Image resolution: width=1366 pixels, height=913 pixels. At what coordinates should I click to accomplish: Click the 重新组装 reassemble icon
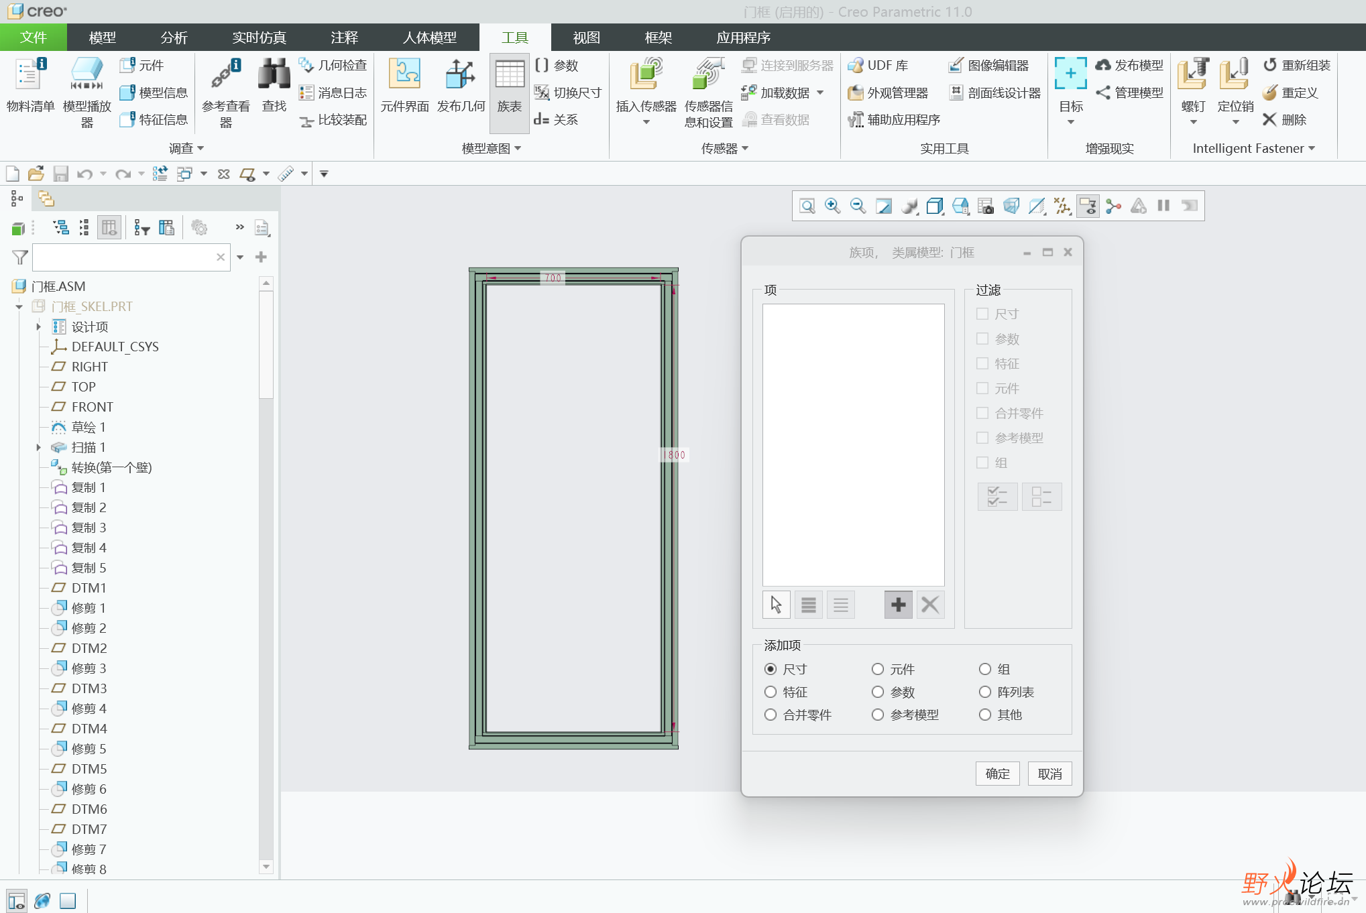pyautogui.click(x=1297, y=65)
